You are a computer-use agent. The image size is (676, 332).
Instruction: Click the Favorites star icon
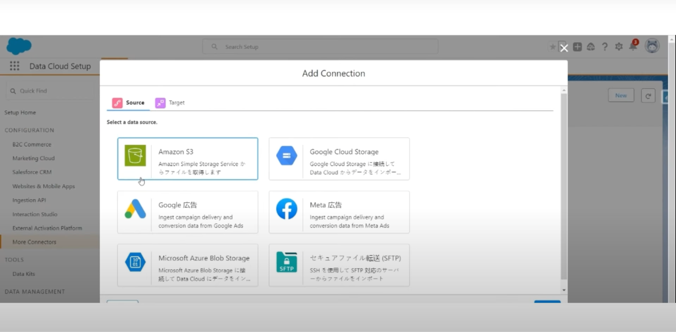(x=553, y=47)
